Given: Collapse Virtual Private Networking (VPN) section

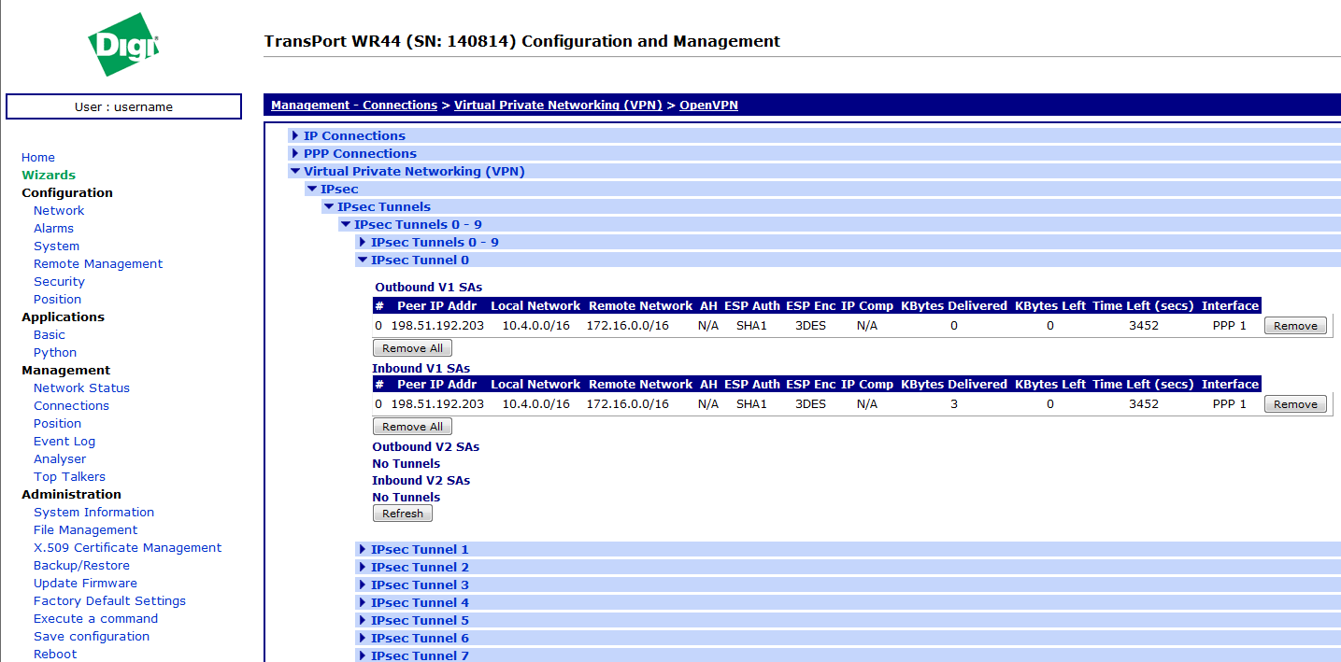Looking at the screenshot, I should coord(413,172).
